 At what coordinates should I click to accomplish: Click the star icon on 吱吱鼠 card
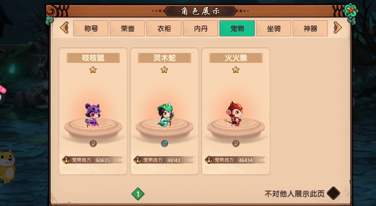tap(93, 70)
